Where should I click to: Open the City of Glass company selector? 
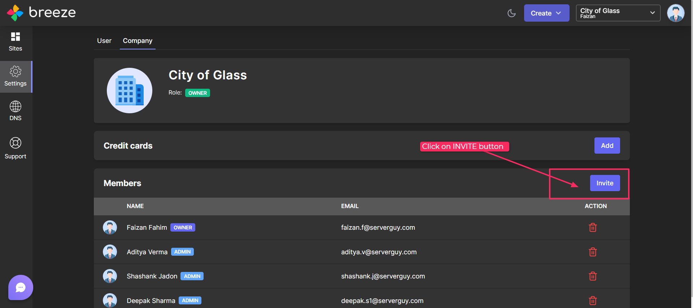(618, 13)
